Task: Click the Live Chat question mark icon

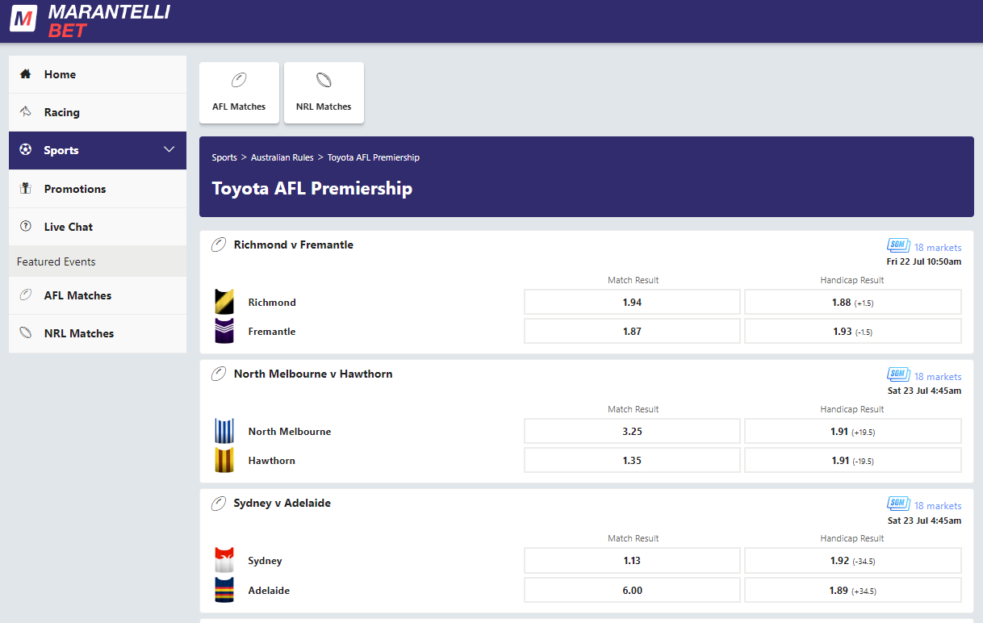Action: pos(26,227)
